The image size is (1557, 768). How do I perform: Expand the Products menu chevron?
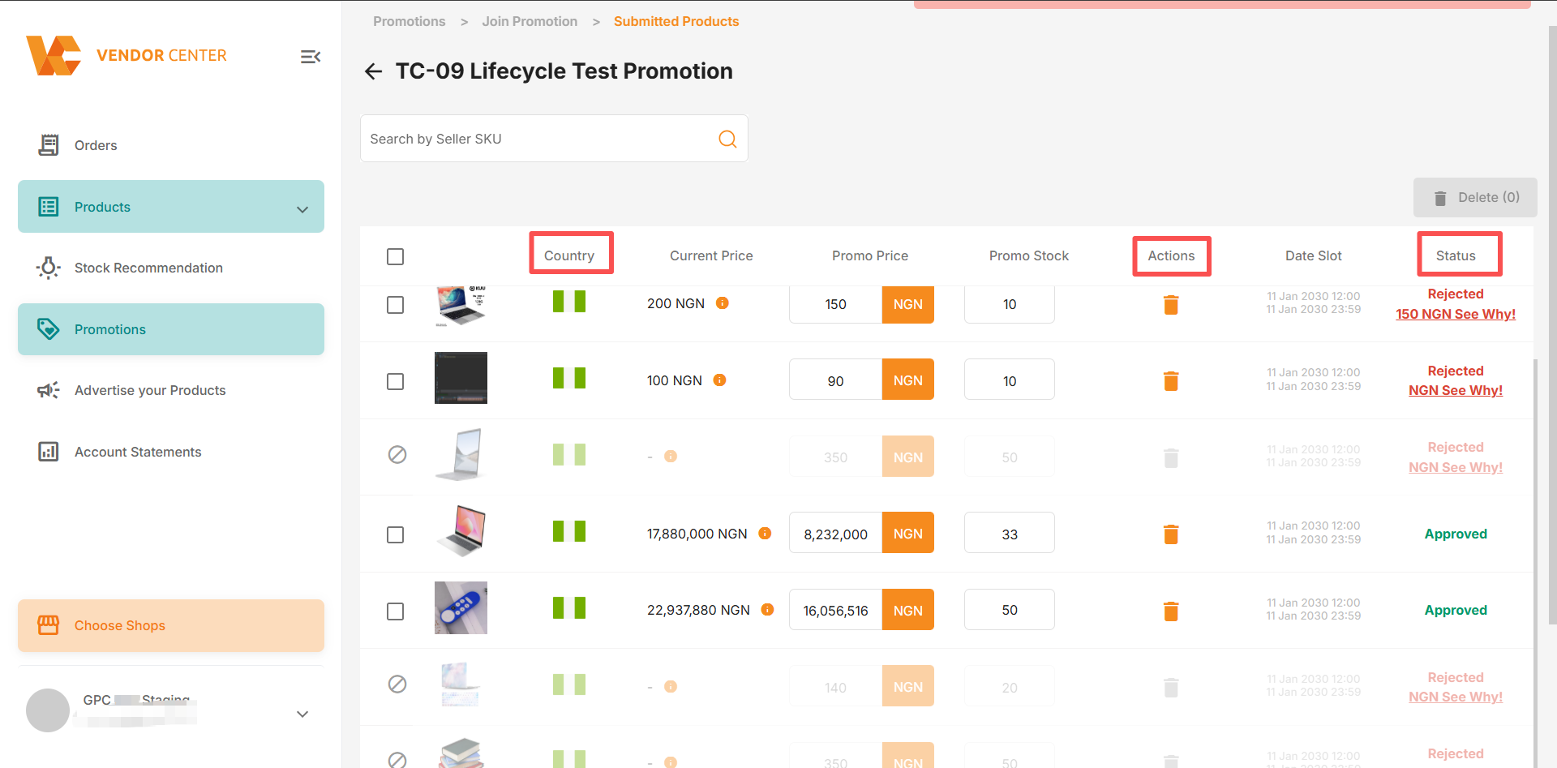point(302,209)
